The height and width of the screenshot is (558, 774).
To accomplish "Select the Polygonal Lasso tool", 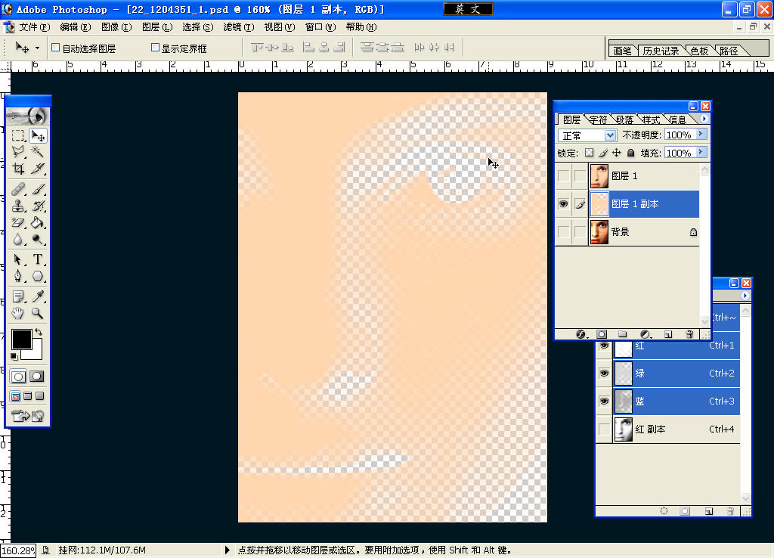I will 18,152.
